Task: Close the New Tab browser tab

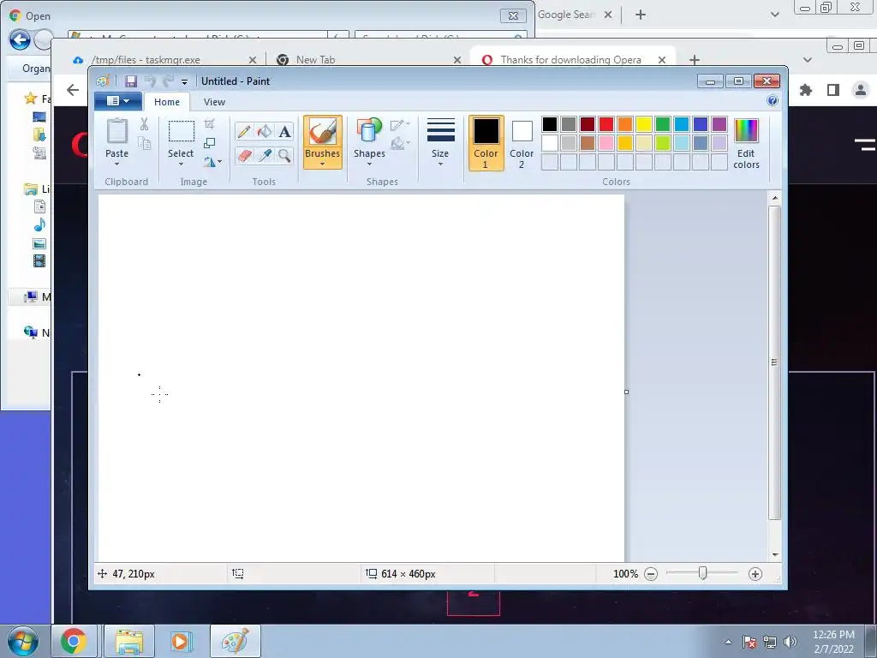Action: (x=457, y=59)
